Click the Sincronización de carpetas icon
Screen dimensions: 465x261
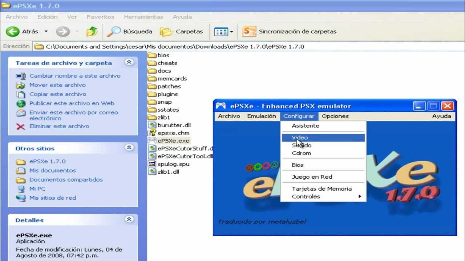(249, 32)
